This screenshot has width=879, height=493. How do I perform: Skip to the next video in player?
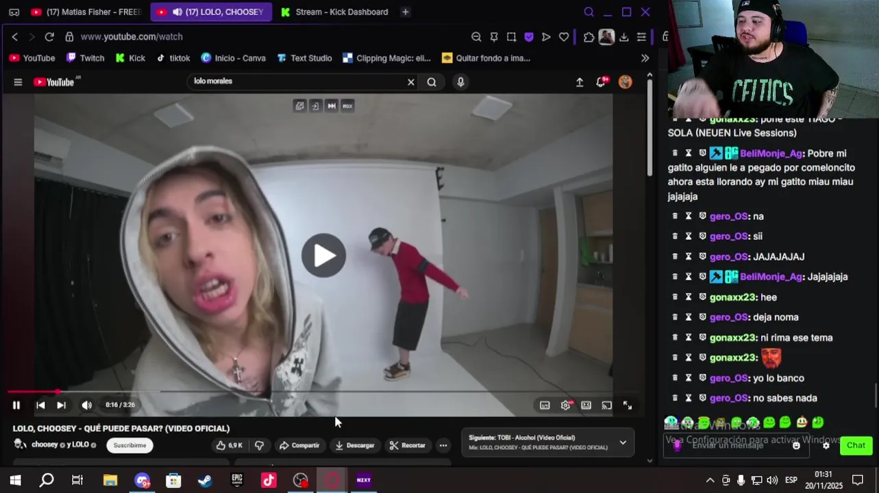[x=61, y=405]
